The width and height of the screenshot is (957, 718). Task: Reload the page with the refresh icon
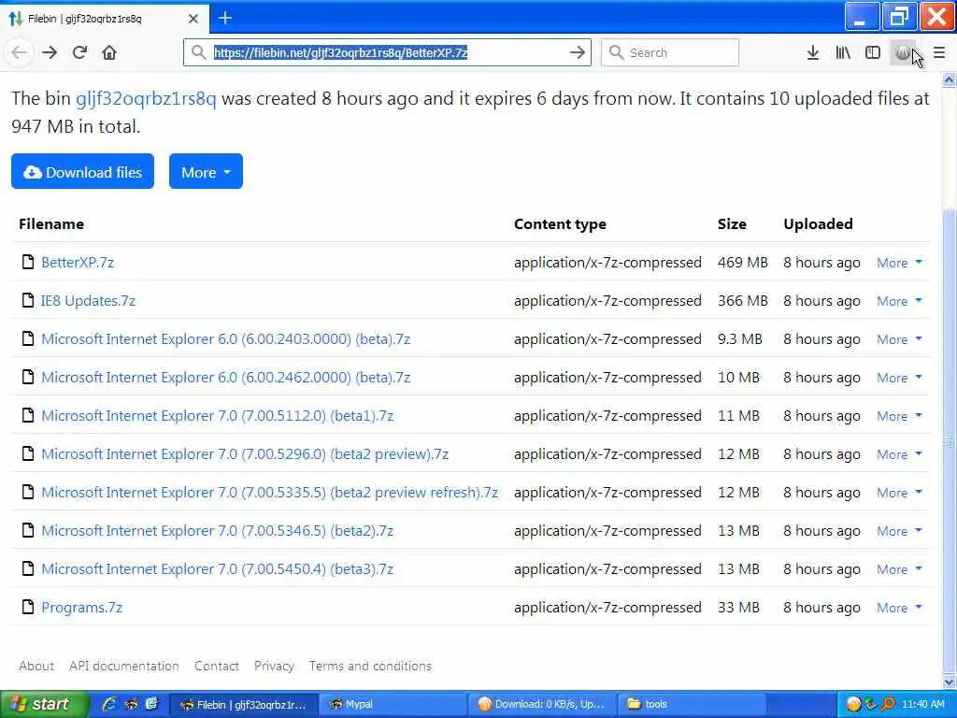(79, 52)
